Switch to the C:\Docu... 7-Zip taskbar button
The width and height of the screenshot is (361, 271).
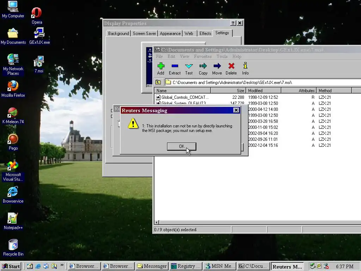pyautogui.click(x=253, y=266)
